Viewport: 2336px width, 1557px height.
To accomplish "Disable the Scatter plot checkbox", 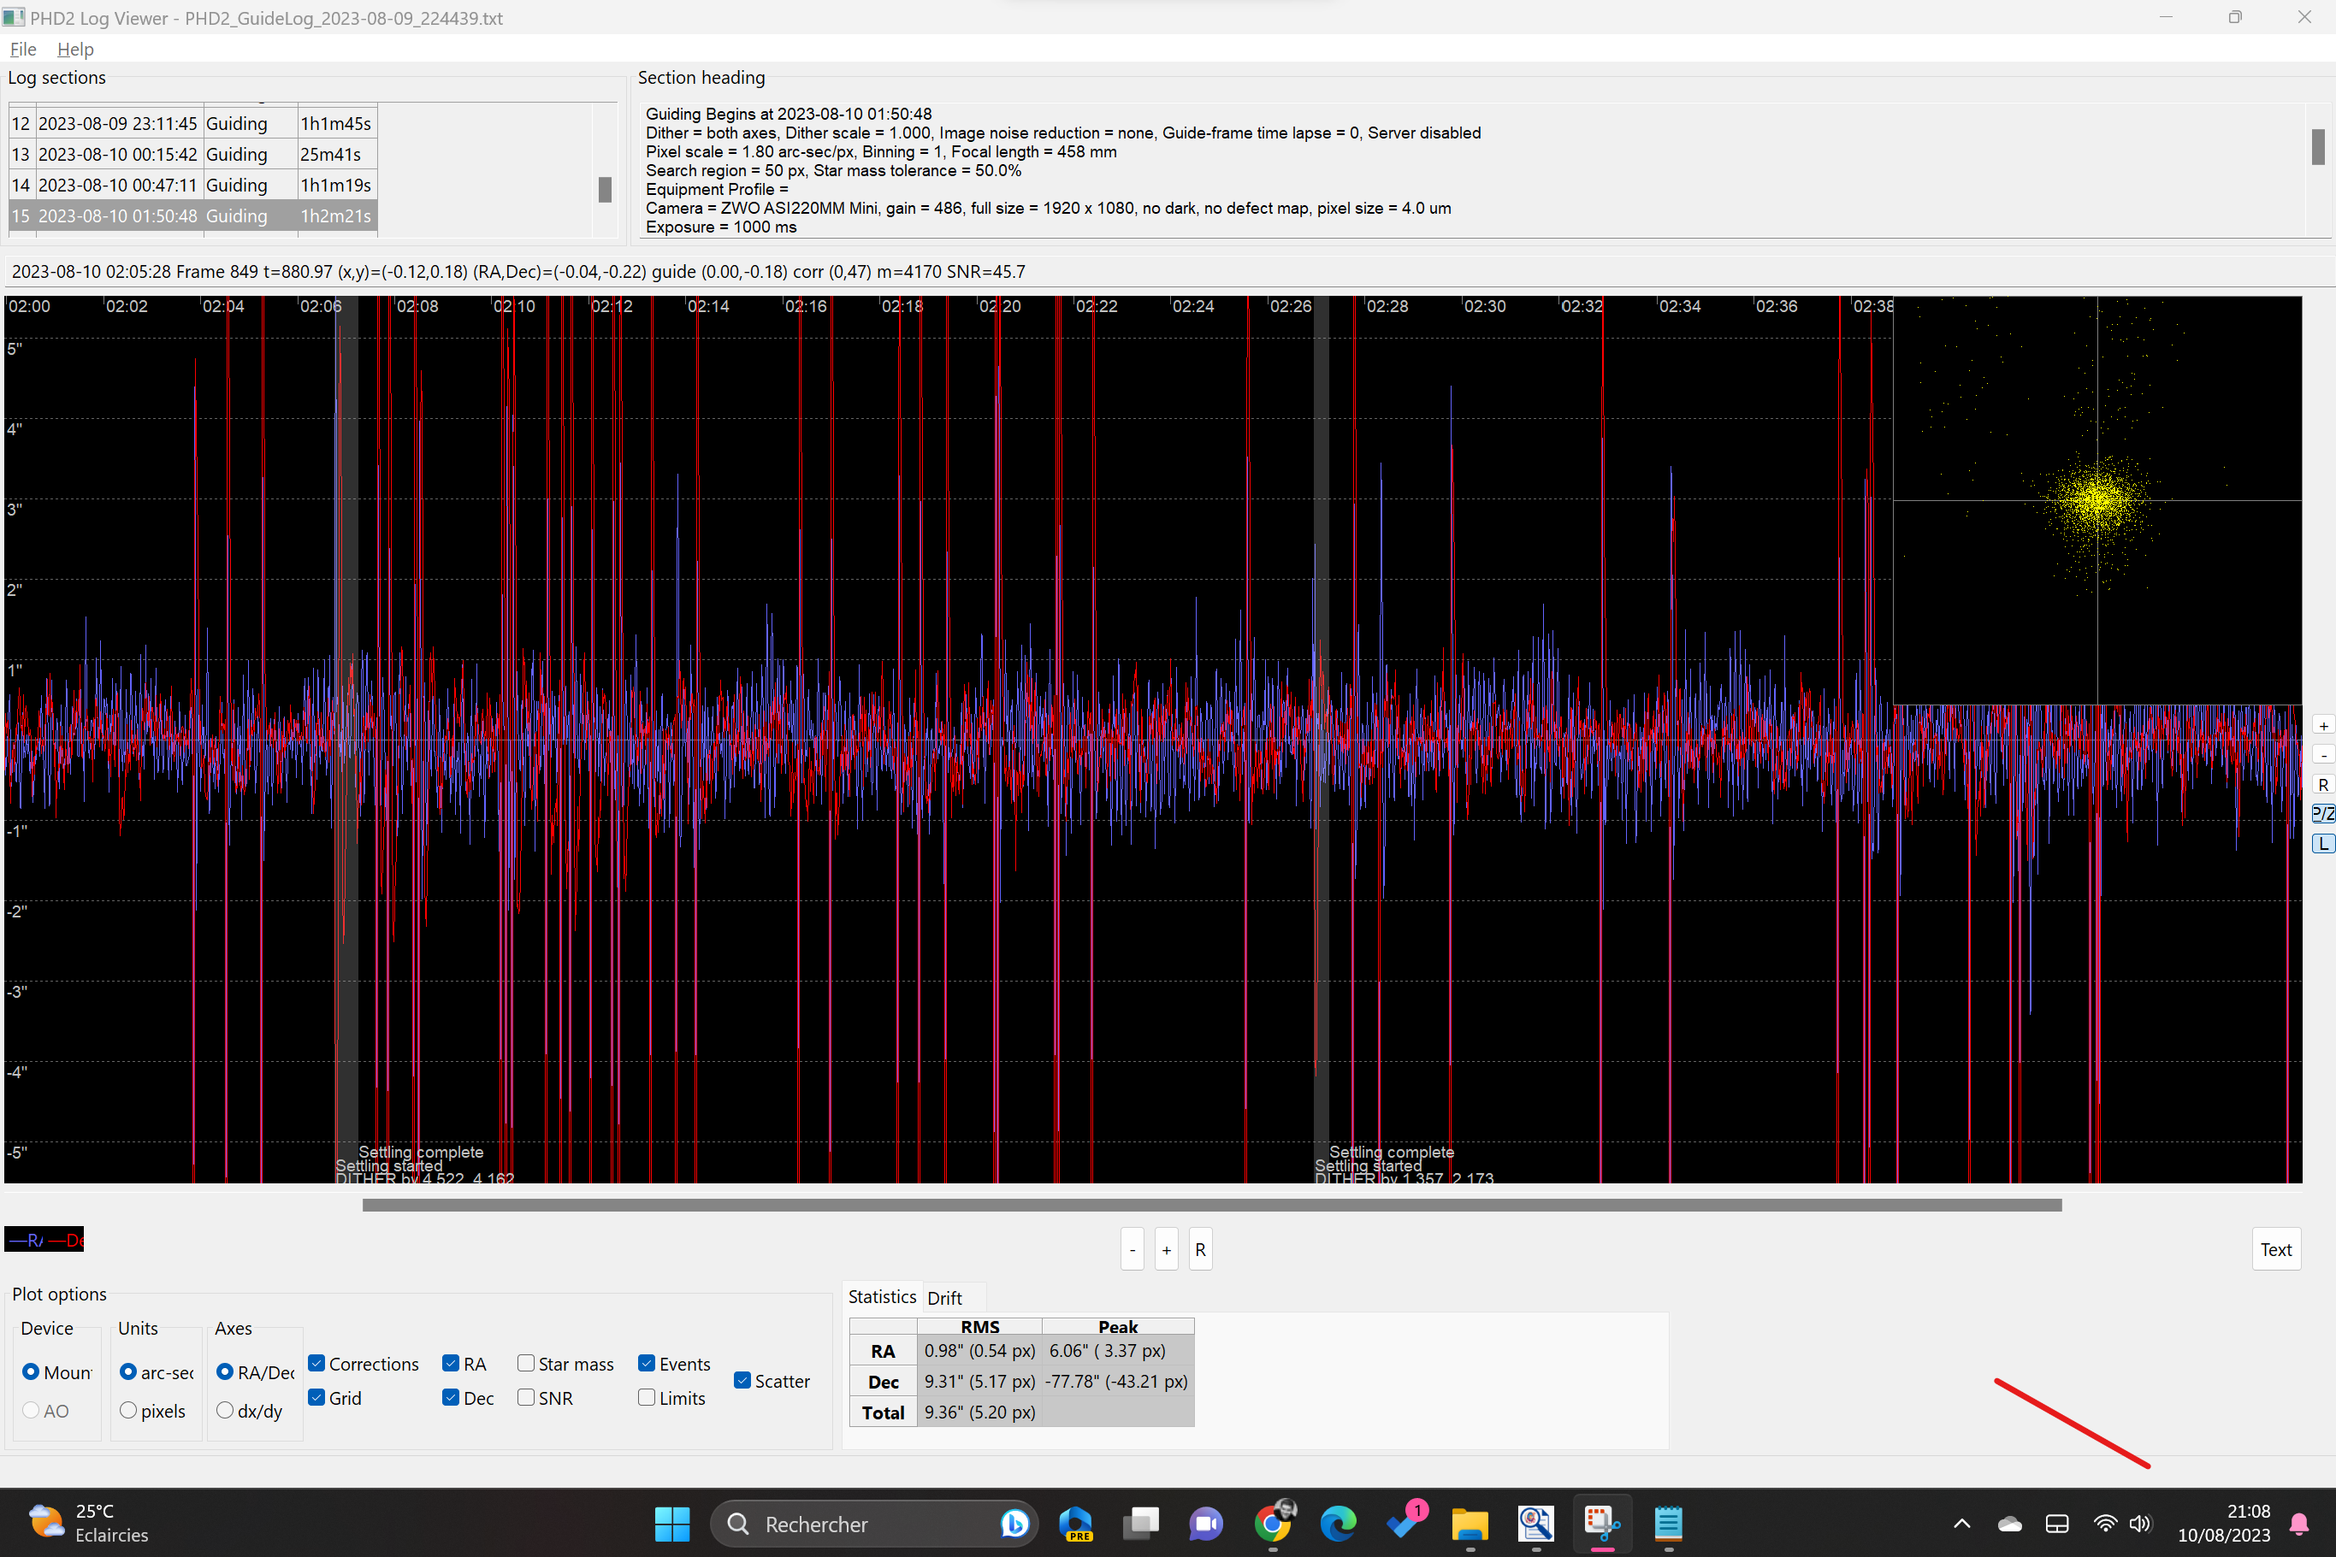I will [742, 1380].
